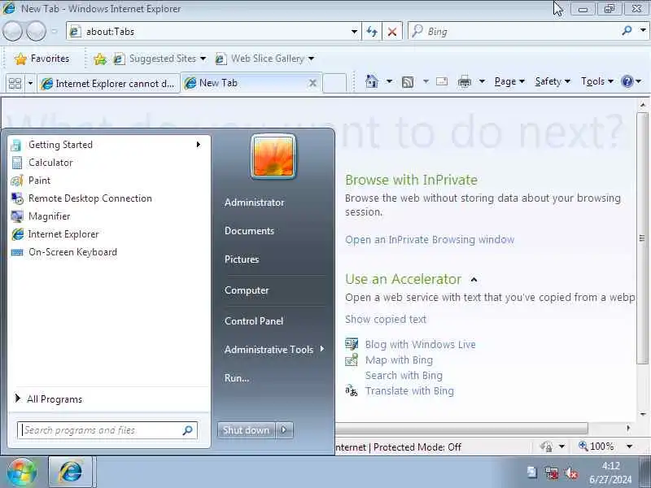Click the Feeds (RSS) icon

tap(408, 82)
